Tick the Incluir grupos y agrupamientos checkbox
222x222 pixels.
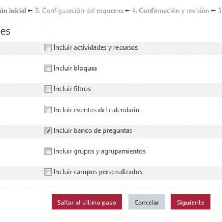[x=48, y=151]
